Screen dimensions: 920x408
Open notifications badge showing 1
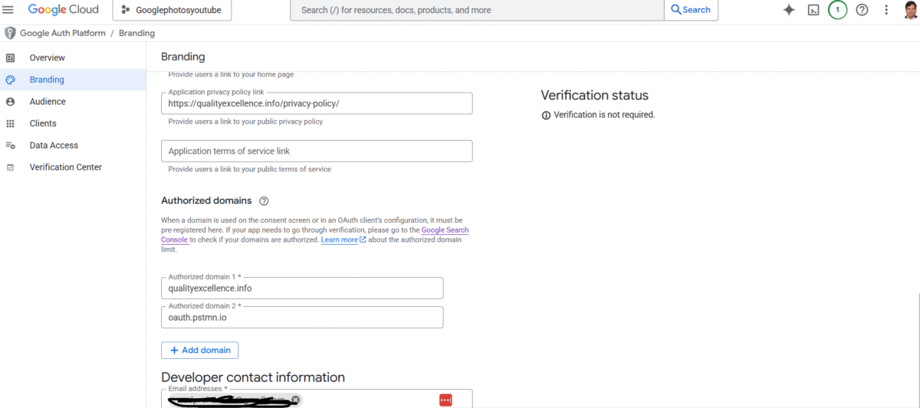coord(837,10)
